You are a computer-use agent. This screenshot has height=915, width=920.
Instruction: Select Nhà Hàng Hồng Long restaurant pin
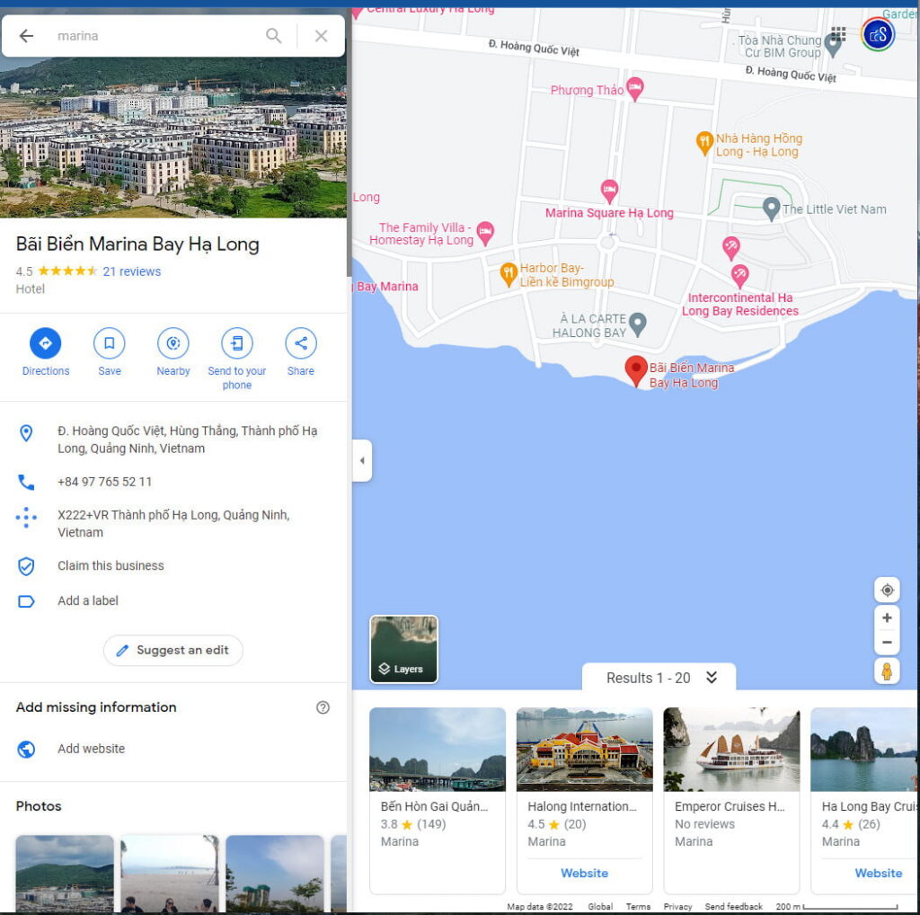point(704,143)
